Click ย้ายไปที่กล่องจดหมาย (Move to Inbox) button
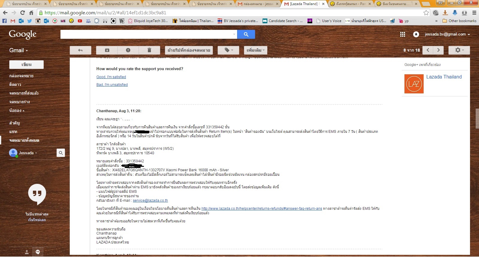 tap(189, 50)
